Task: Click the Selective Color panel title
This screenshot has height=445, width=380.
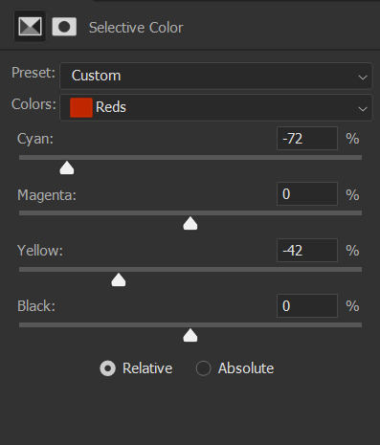Action: (136, 28)
